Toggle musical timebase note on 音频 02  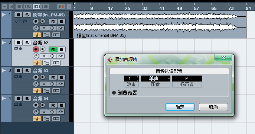(x=37, y=63)
